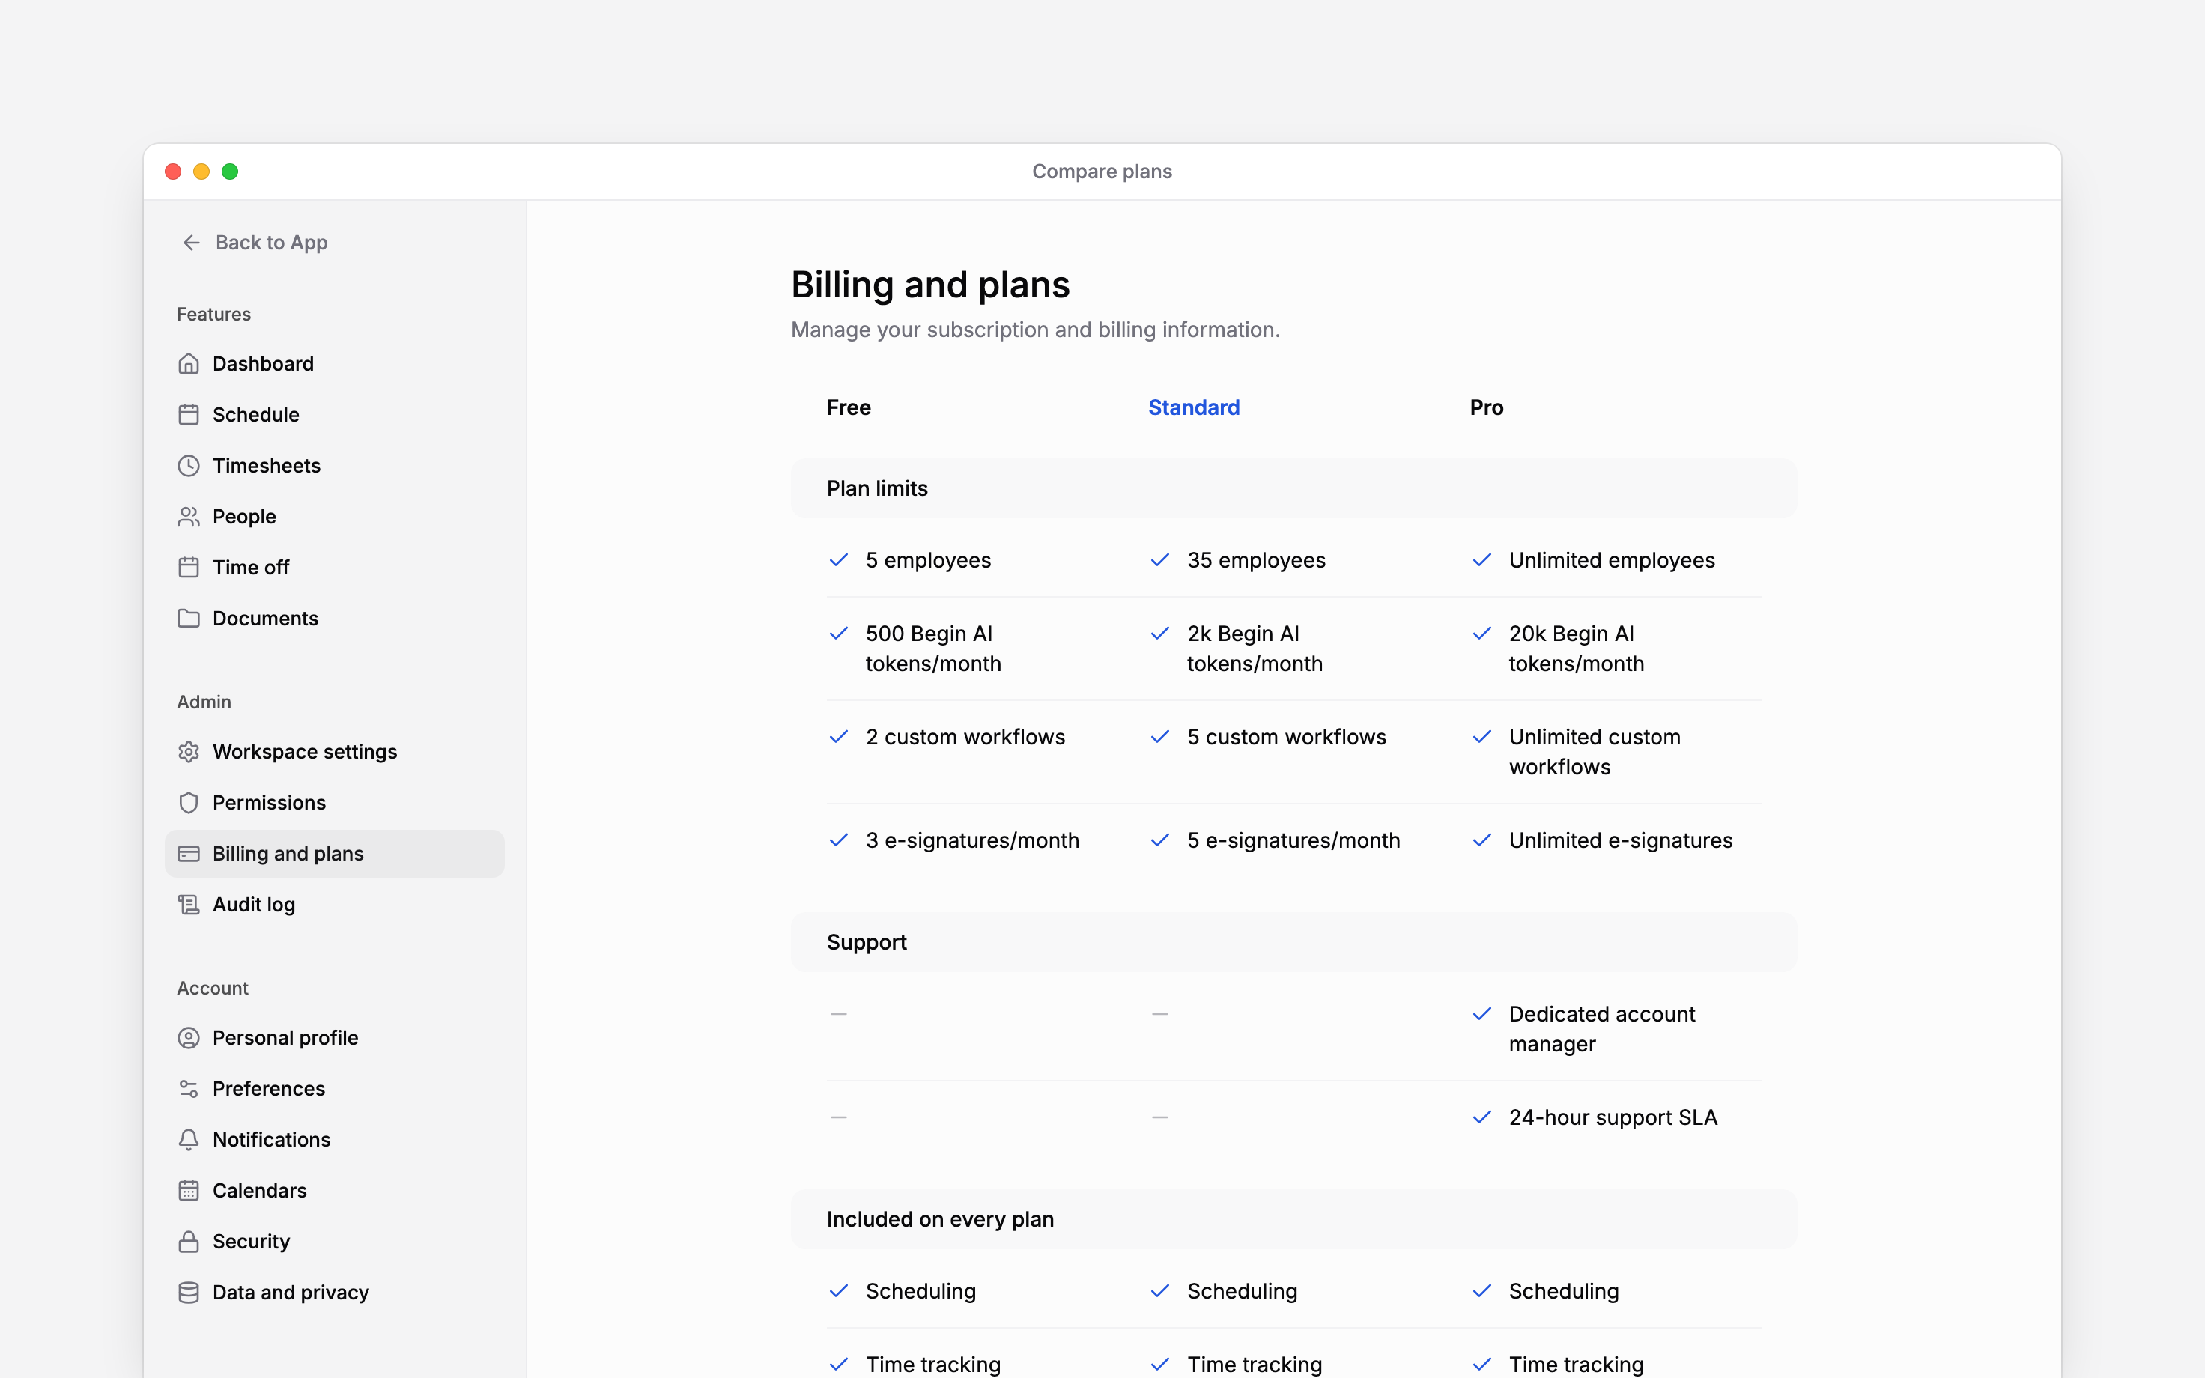The height and width of the screenshot is (1378, 2205).
Task: Click the Time off calendar icon
Action: coord(189,568)
